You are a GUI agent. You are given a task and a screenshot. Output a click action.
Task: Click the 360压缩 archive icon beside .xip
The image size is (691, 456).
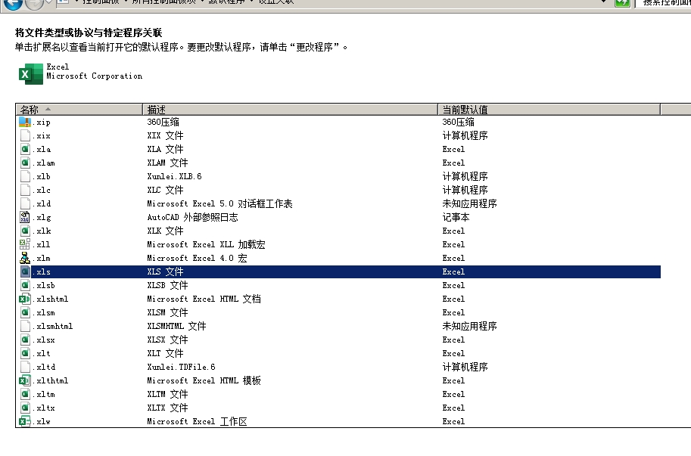[x=25, y=122]
